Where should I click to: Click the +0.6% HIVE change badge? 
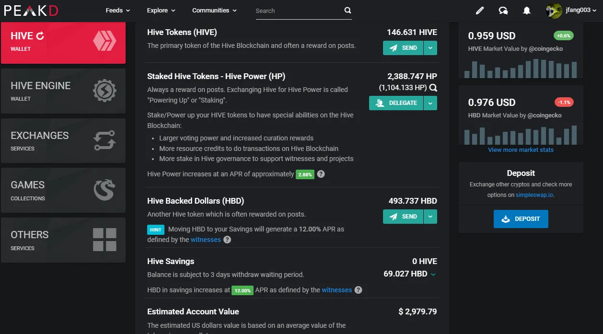point(564,35)
